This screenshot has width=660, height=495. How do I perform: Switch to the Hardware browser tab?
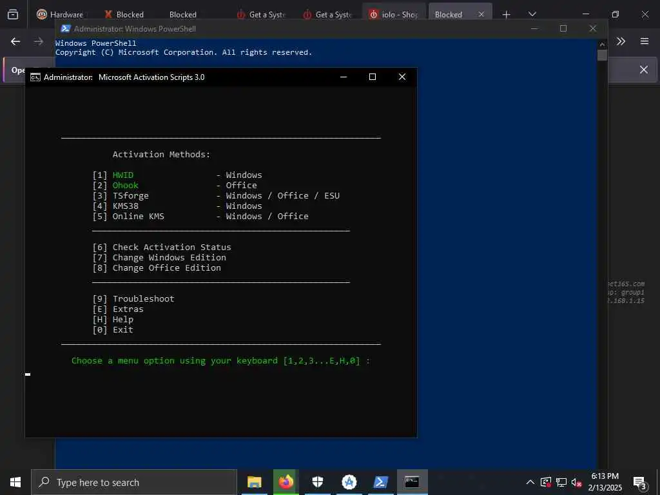59,14
